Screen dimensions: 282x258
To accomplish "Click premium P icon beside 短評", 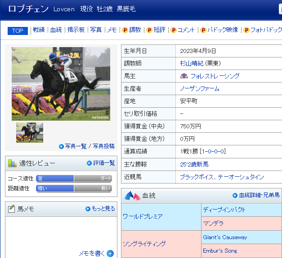I will click(149, 30).
